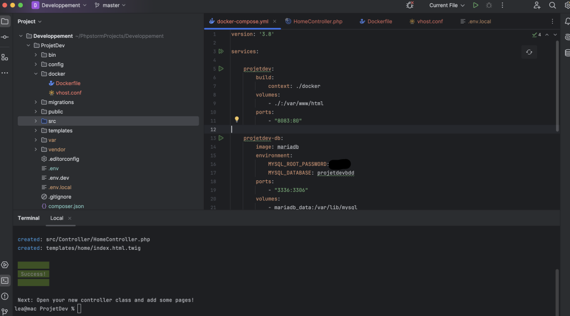The height and width of the screenshot is (316, 570).
Task: Open the Commit tool window icon
Action: pos(5,37)
